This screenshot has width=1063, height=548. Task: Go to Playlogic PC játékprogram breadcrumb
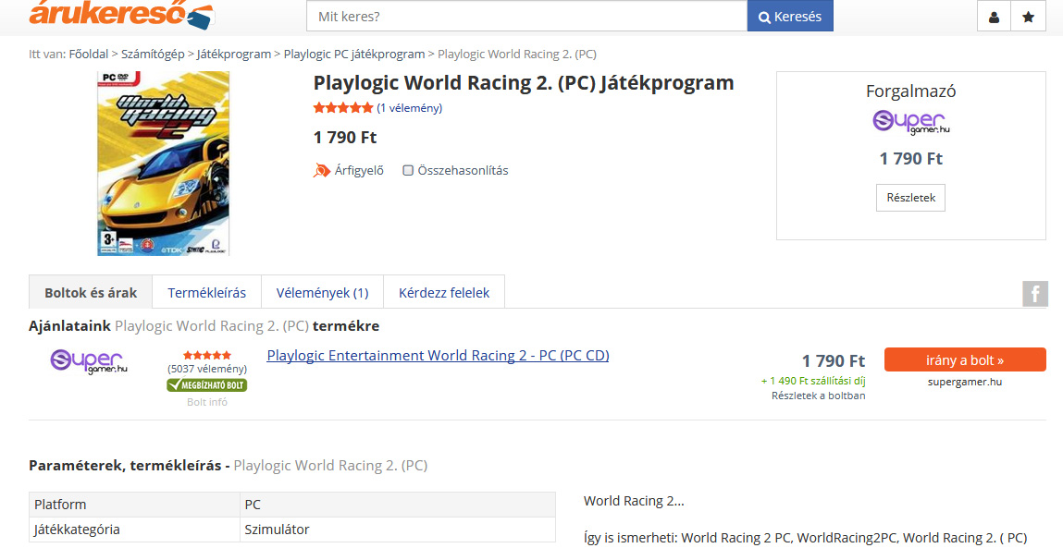coord(354,55)
